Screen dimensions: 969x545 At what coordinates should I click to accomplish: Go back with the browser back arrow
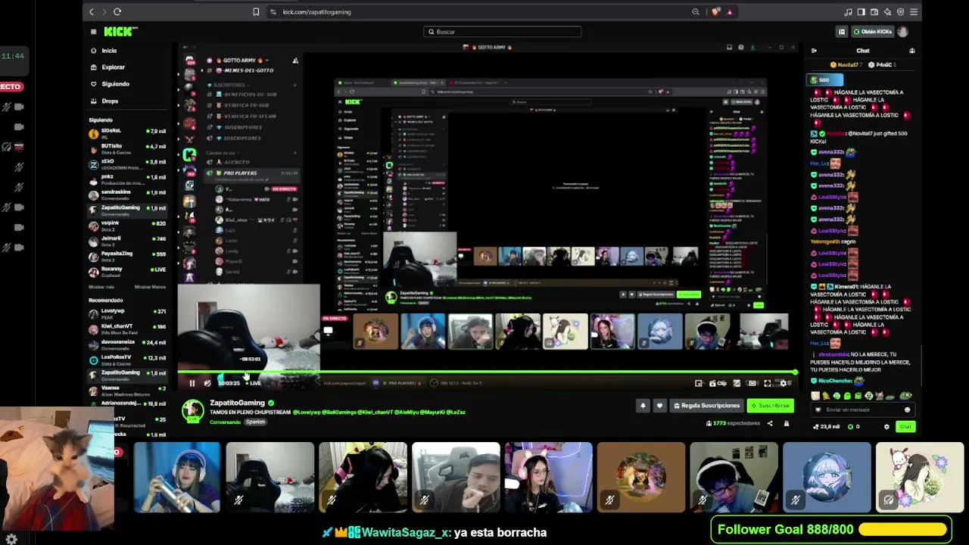pos(92,12)
